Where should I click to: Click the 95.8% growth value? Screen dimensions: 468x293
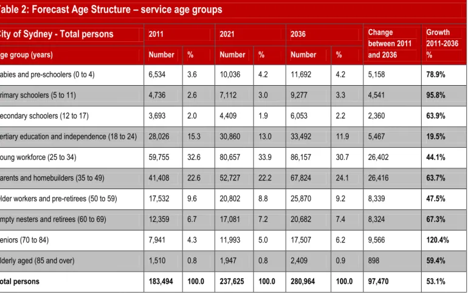click(435, 95)
